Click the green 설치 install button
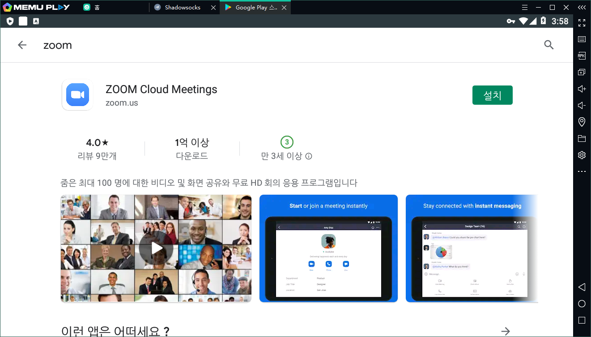 click(x=492, y=95)
